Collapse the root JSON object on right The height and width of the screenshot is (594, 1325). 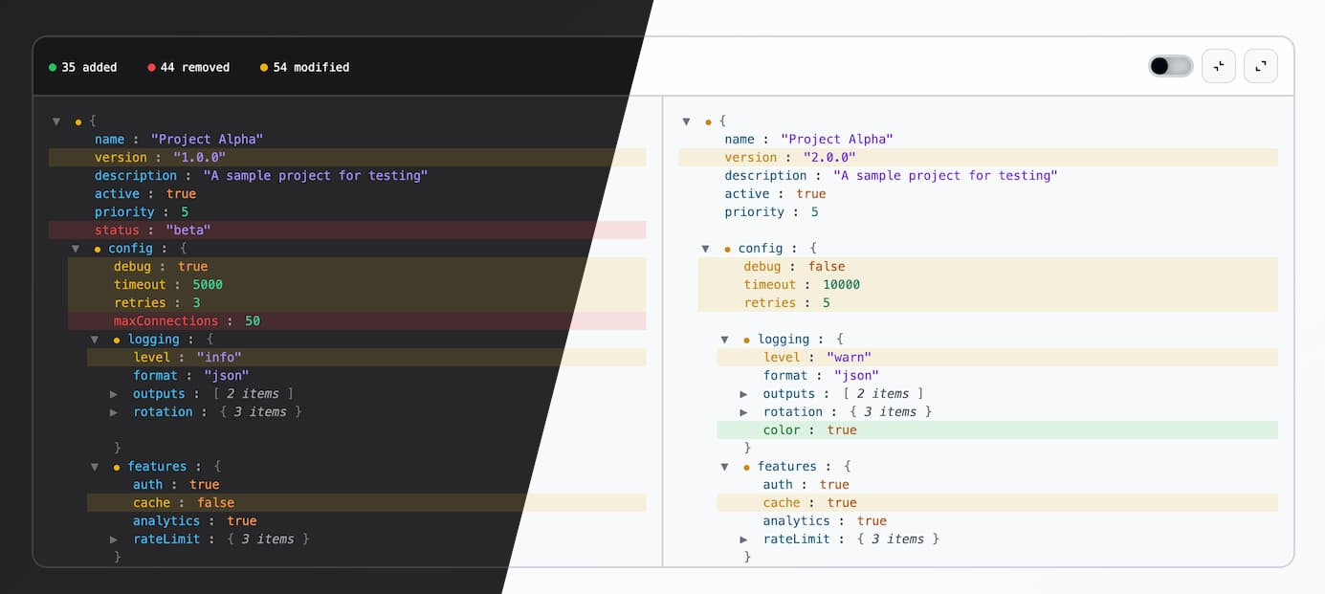pos(687,121)
